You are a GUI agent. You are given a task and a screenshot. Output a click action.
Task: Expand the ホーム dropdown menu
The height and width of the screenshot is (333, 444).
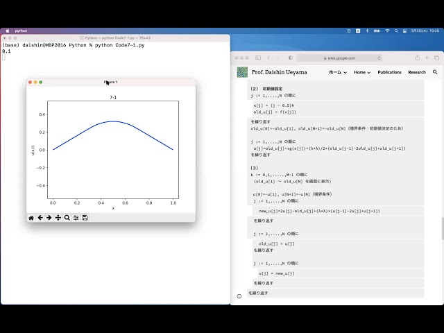338,72
